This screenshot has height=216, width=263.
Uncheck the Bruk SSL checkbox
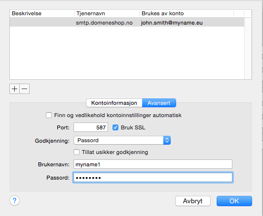point(115,127)
